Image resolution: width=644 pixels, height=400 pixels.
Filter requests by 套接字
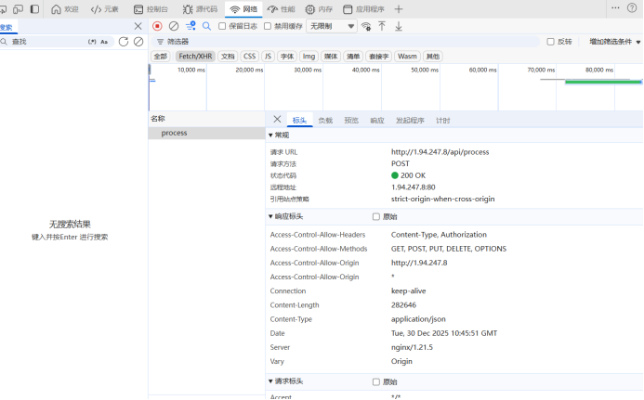tap(378, 57)
